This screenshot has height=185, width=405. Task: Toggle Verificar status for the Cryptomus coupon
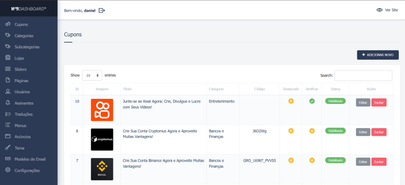[x=312, y=131]
